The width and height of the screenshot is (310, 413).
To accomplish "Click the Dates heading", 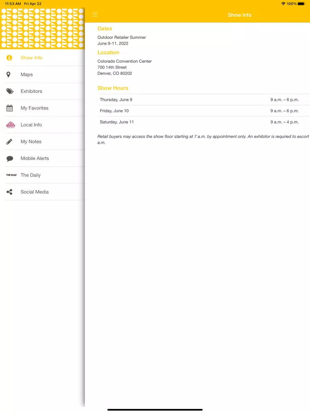I will click(x=105, y=28).
